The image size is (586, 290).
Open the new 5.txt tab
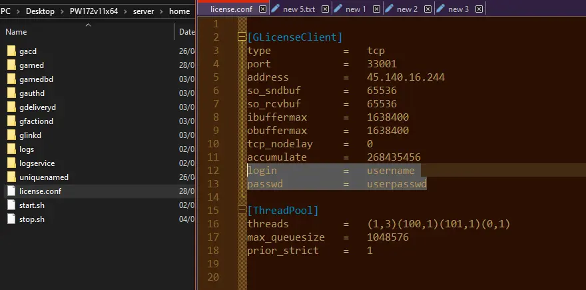click(x=299, y=9)
